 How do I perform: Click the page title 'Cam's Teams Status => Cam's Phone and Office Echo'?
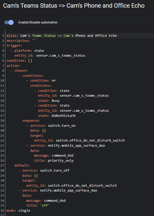[74, 6]
